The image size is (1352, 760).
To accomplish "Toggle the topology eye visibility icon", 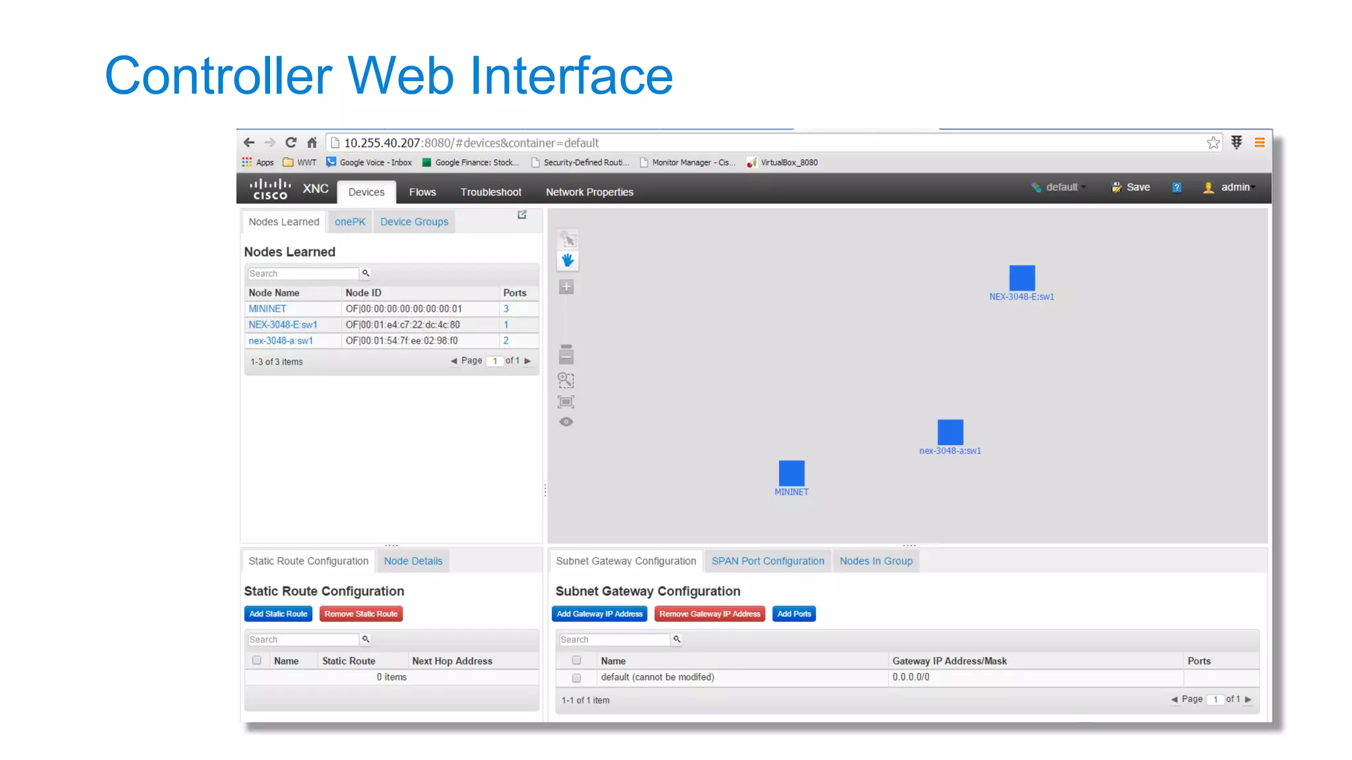I will 566,422.
